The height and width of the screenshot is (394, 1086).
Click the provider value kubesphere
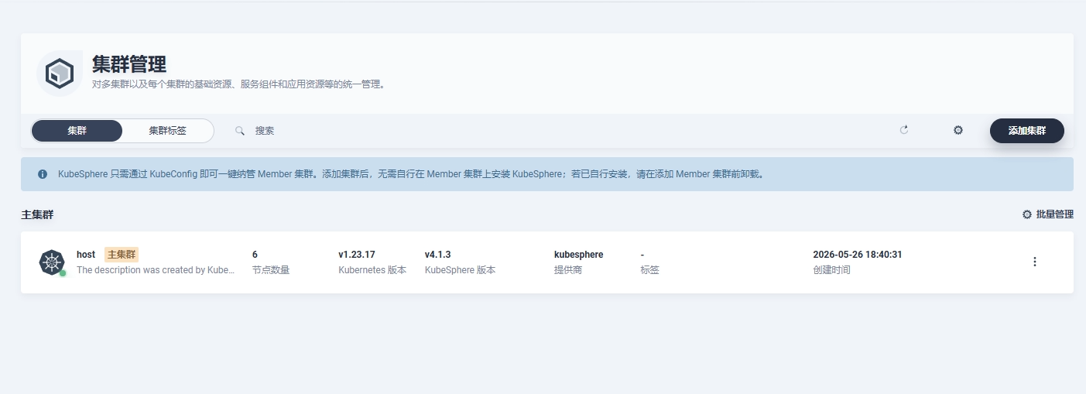click(x=579, y=255)
